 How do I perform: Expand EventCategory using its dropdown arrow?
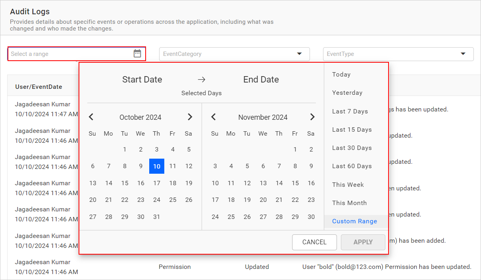[299, 54]
